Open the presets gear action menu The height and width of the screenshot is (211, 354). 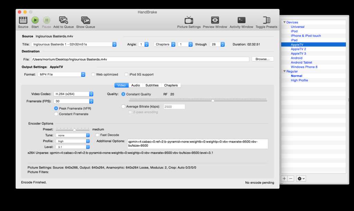pyautogui.click(x=301, y=178)
